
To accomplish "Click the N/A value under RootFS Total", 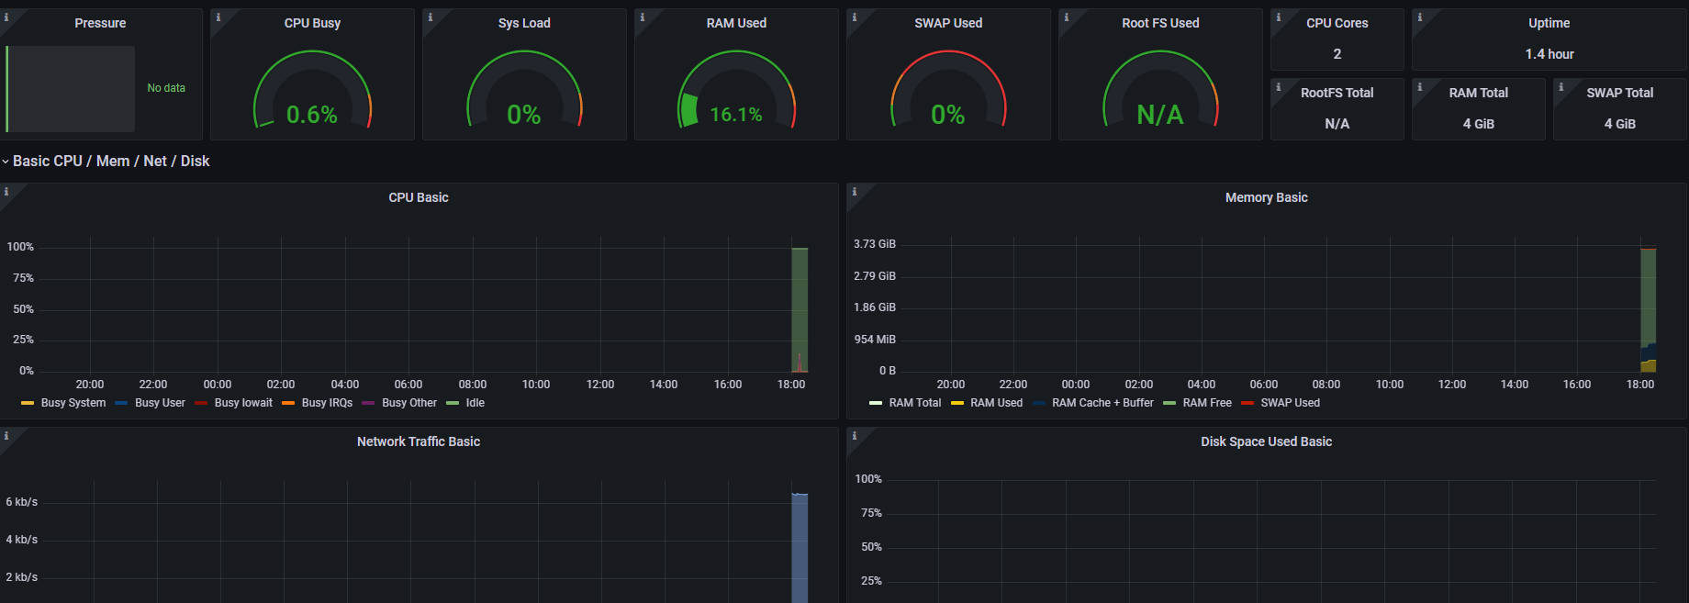I will click(1337, 124).
